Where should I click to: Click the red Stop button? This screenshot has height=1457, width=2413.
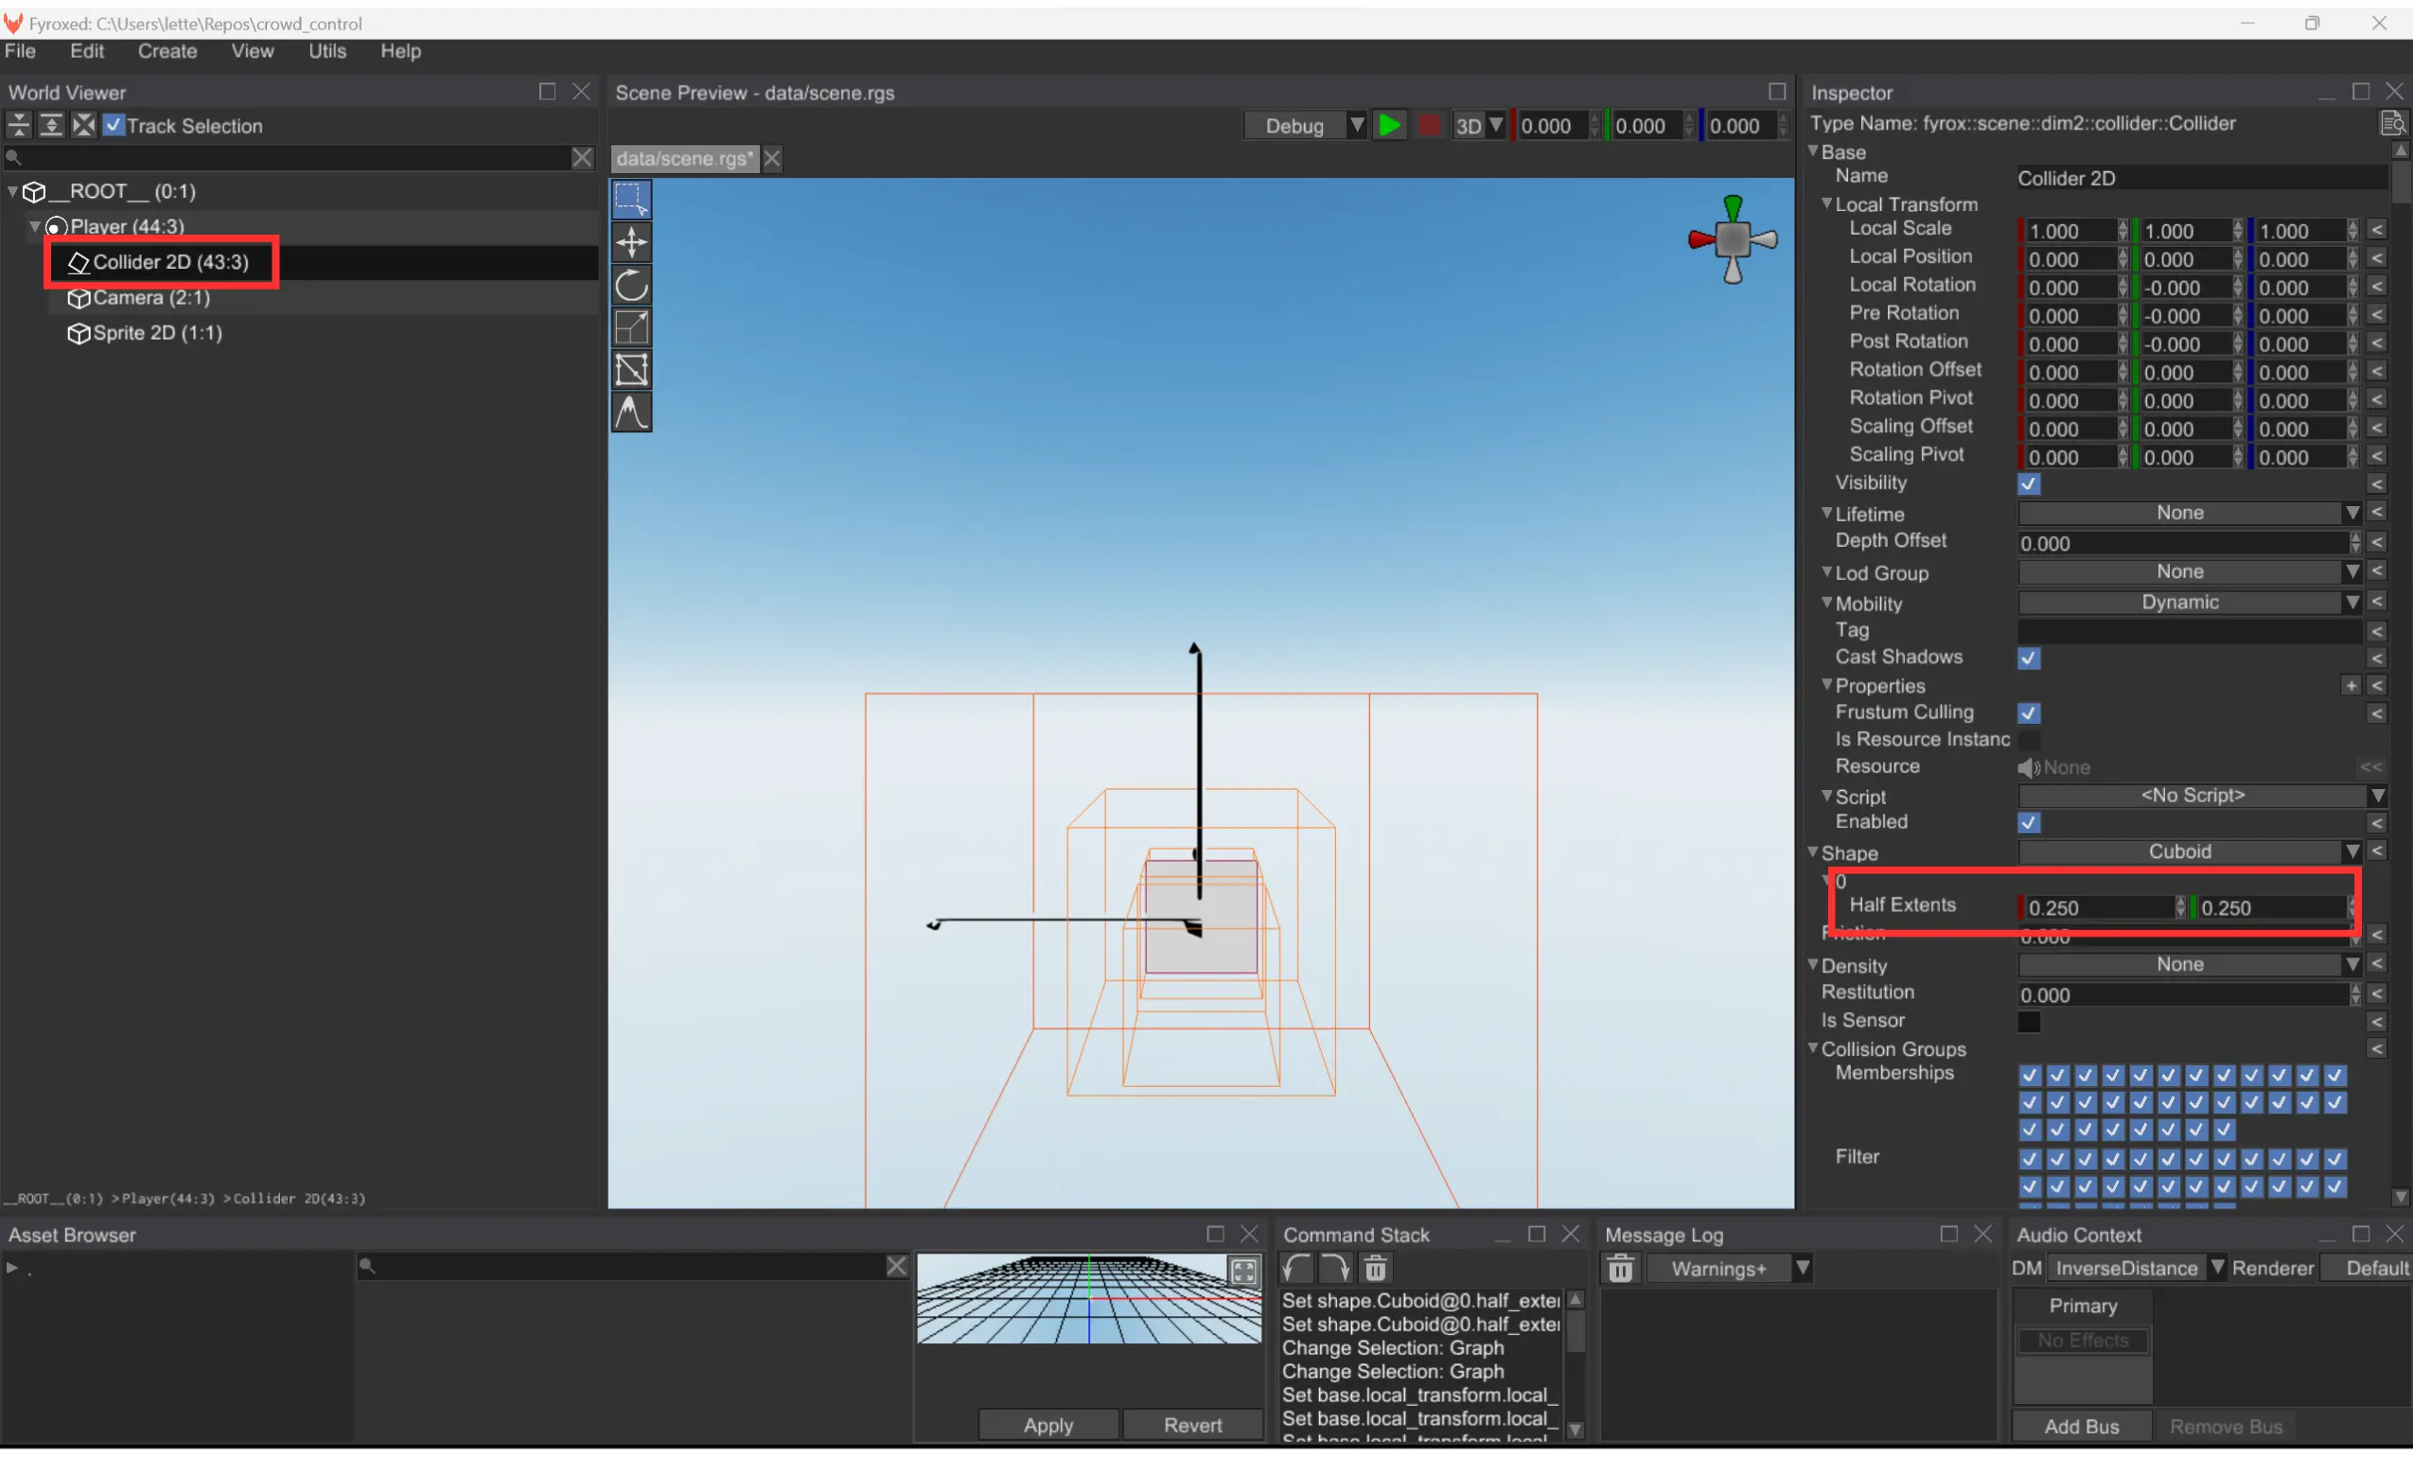tap(1430, 125)
